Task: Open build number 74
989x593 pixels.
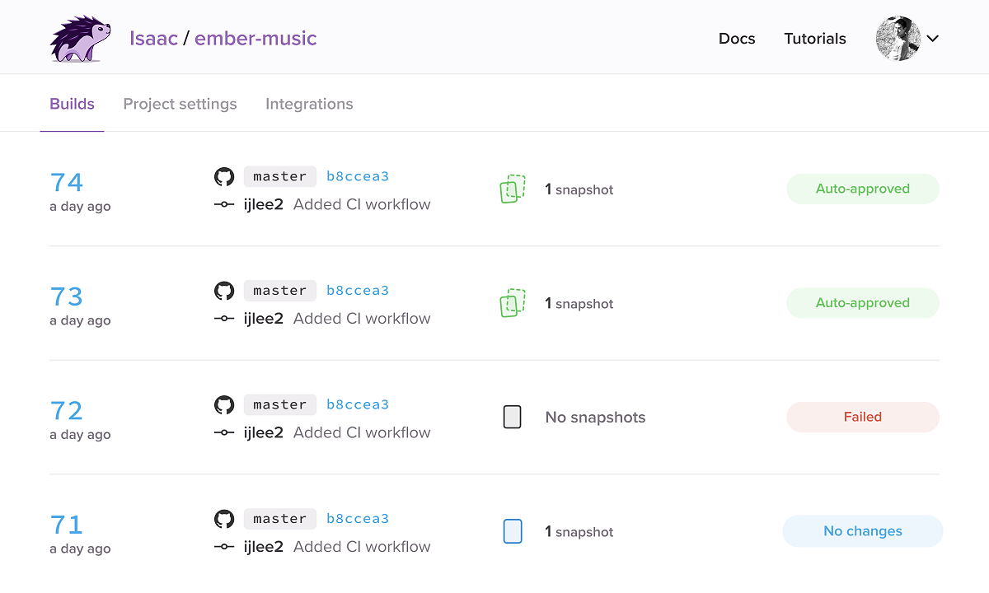Action: click(67, 181)
